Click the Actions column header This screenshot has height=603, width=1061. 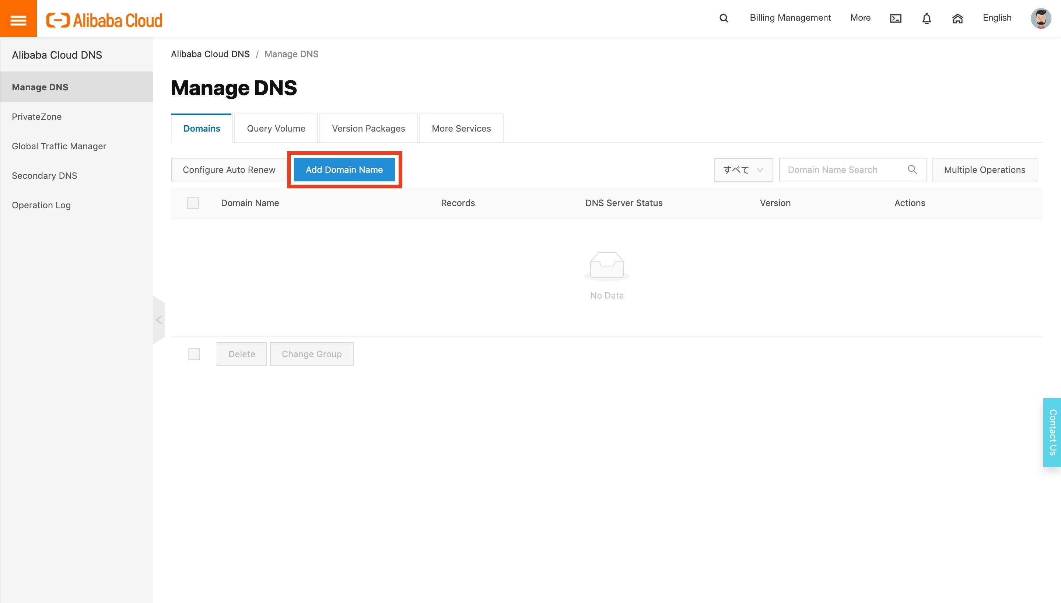[910, 203]
